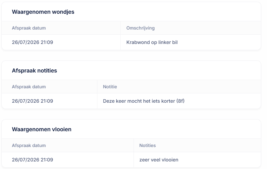
Task: Select the wondjes table data row
Action: pyautogui.click(x=131, y=42)
